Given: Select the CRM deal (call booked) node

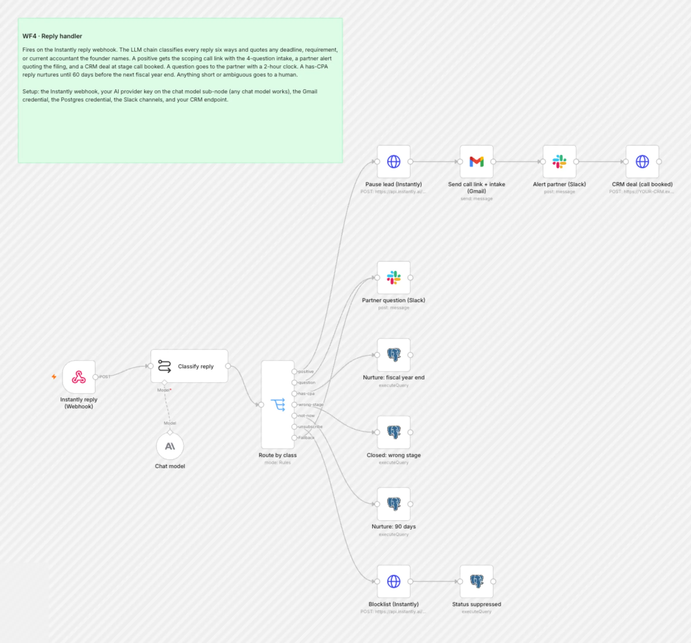Looking at the screenshot, I should [x=642, y=162].
